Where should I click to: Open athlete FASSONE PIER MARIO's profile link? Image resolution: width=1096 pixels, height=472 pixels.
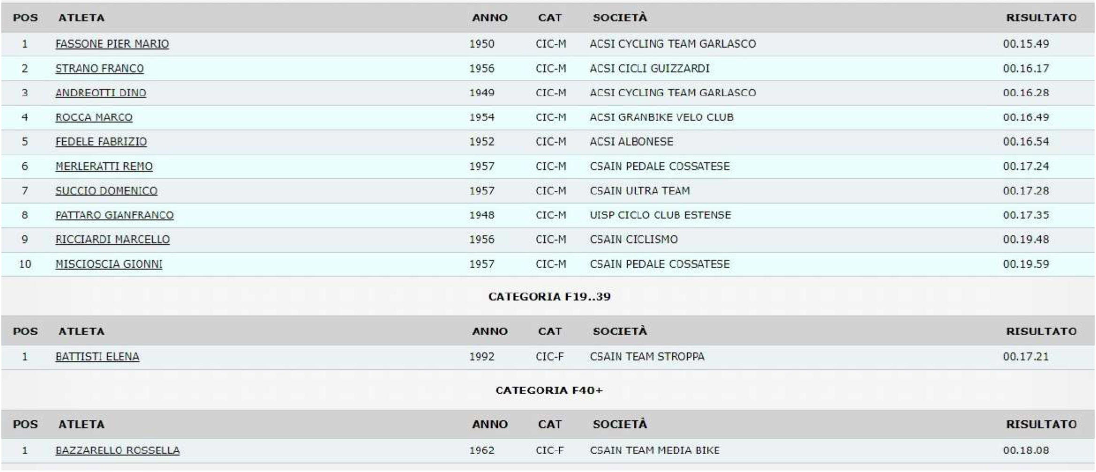pos(112,44)
